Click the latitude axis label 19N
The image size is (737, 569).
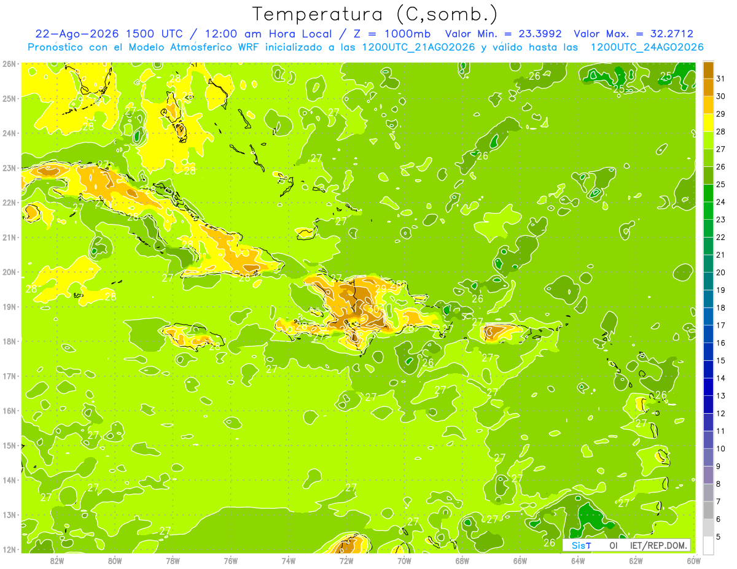point(9,306)
